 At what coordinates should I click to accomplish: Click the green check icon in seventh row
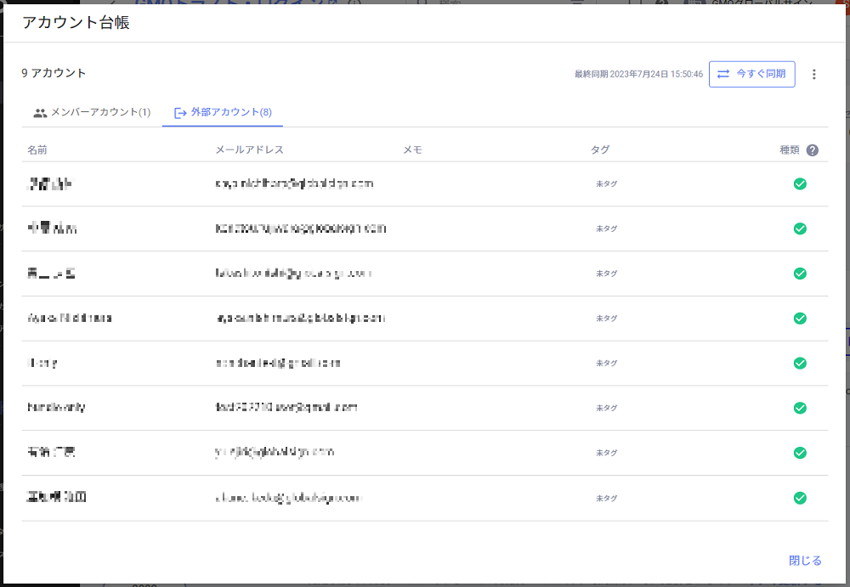click(x=800, y=453)
